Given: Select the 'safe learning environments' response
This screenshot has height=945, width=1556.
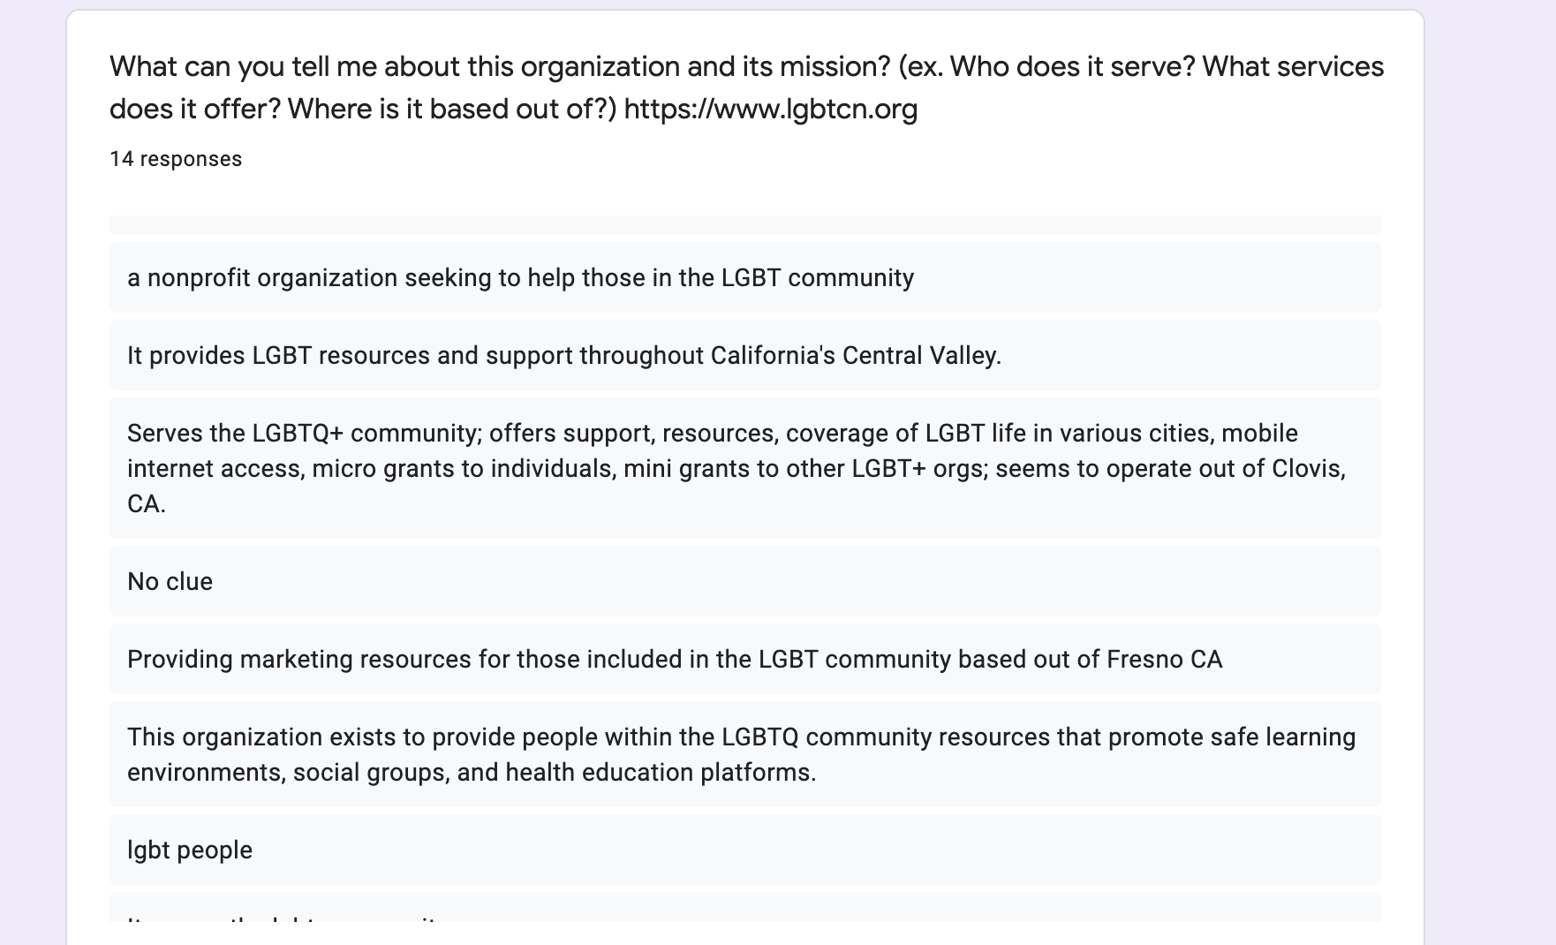Looking at the screenshot, I should [x=745, y=754].
